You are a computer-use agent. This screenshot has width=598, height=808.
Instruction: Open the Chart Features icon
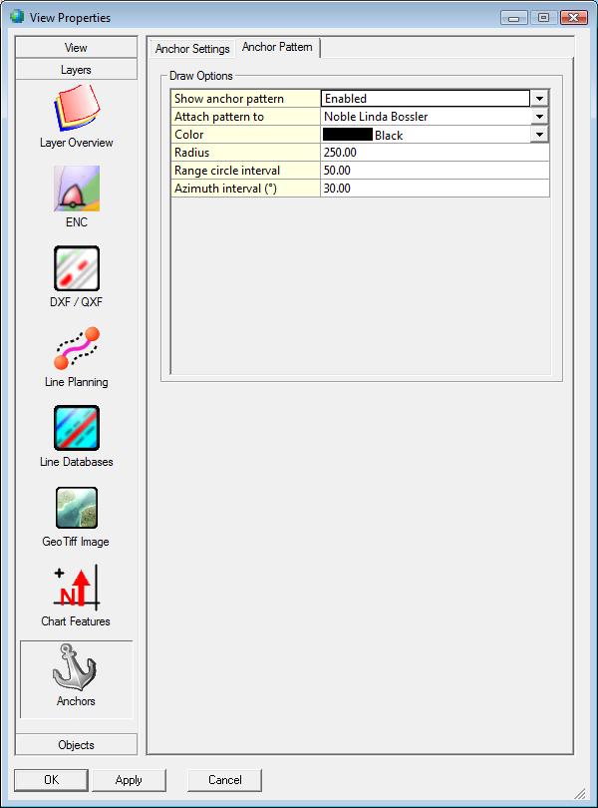pos(76,588)
